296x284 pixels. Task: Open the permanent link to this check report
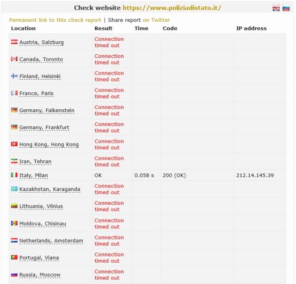pos(55,20)
